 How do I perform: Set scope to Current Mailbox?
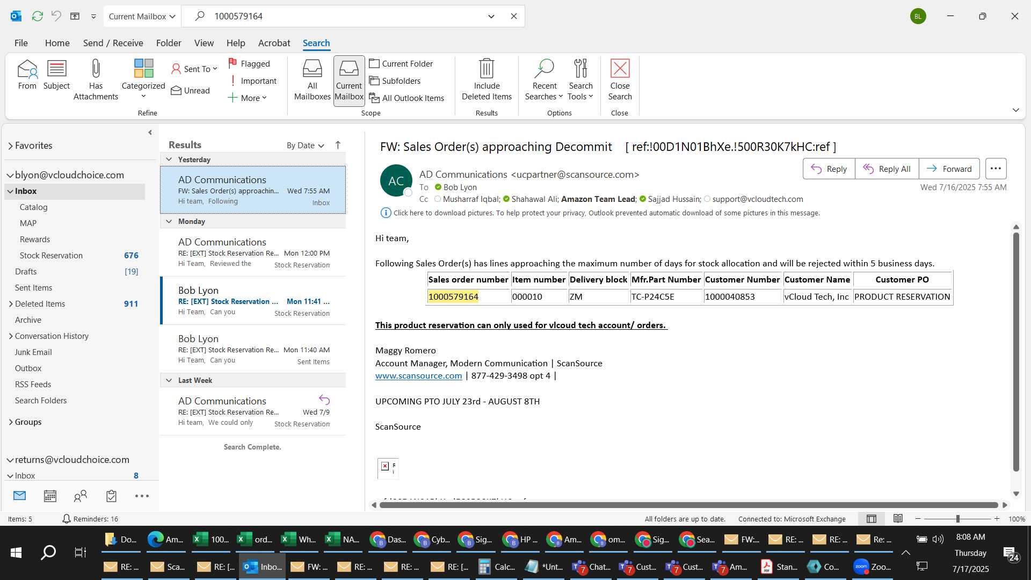(349, 80)
